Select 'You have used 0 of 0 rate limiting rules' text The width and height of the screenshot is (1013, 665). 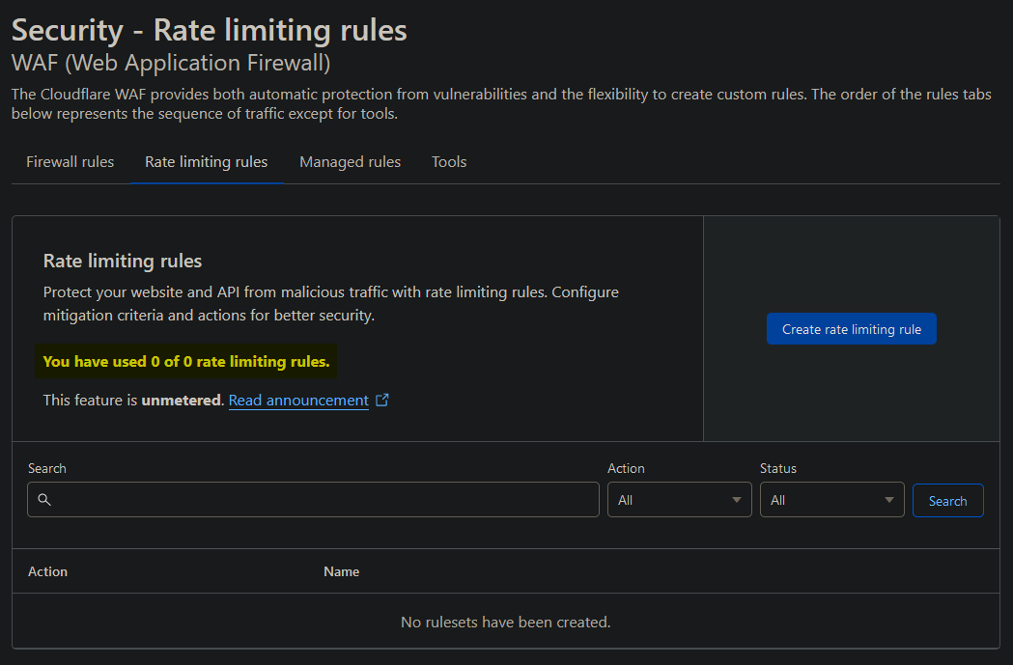pos(186,362)
